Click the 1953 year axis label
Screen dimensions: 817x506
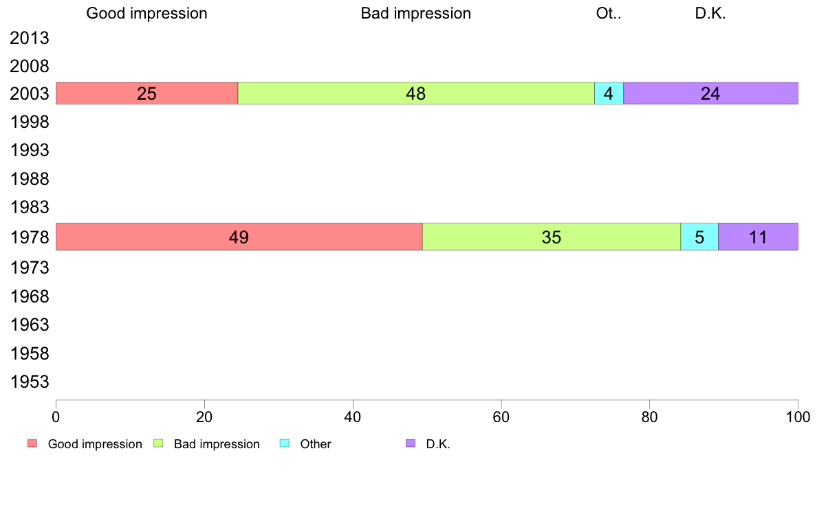pos(30,382)
